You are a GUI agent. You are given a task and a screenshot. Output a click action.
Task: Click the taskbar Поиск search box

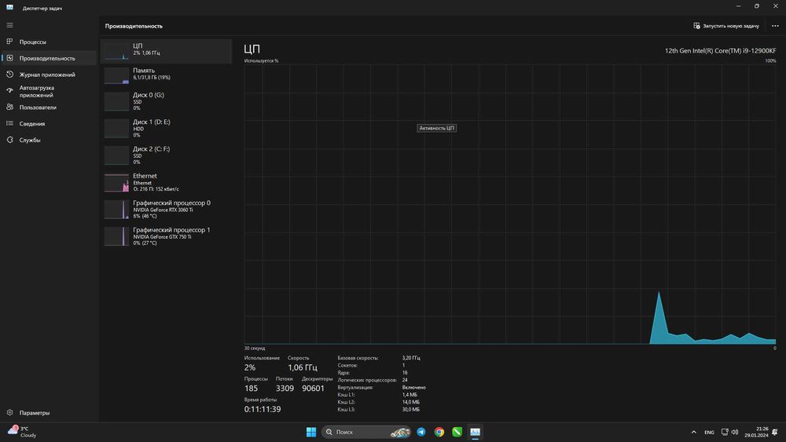[x=366, y=432]
